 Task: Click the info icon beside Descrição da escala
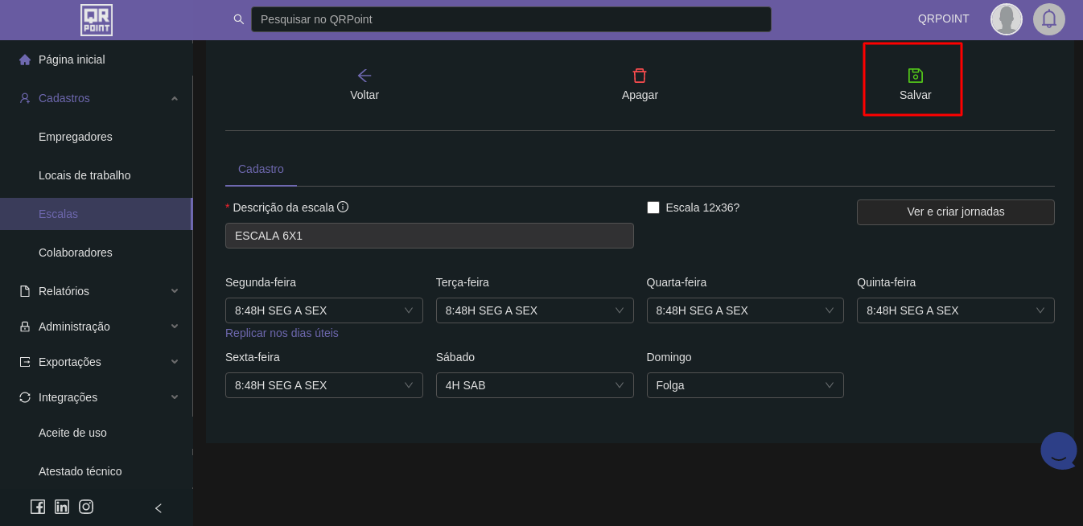(343, 207)
